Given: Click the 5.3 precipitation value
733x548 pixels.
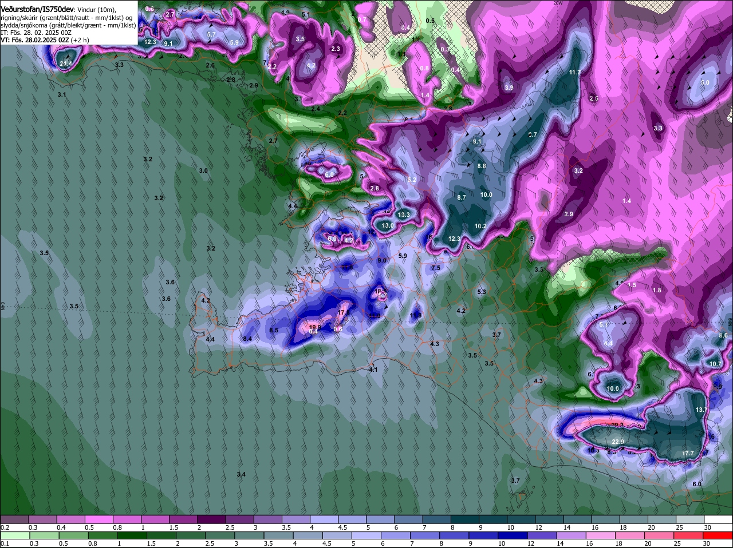Looking at the screenshot, I should [482, 292].
